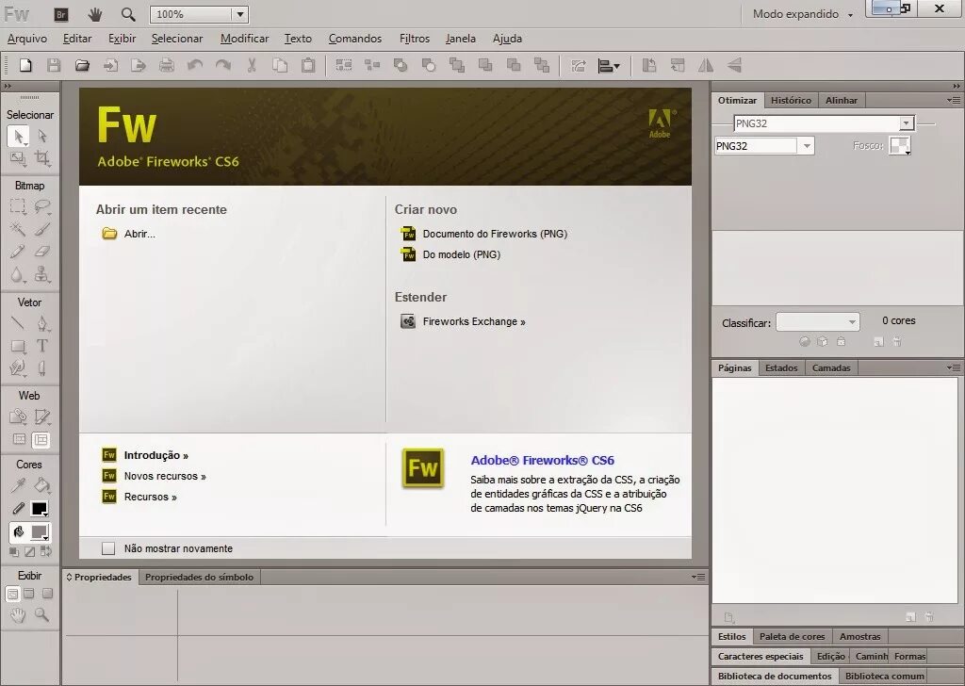The height and width of the screenshot is (686, 965).
Task: Switch to full screen mode
Action: [47, 594]
